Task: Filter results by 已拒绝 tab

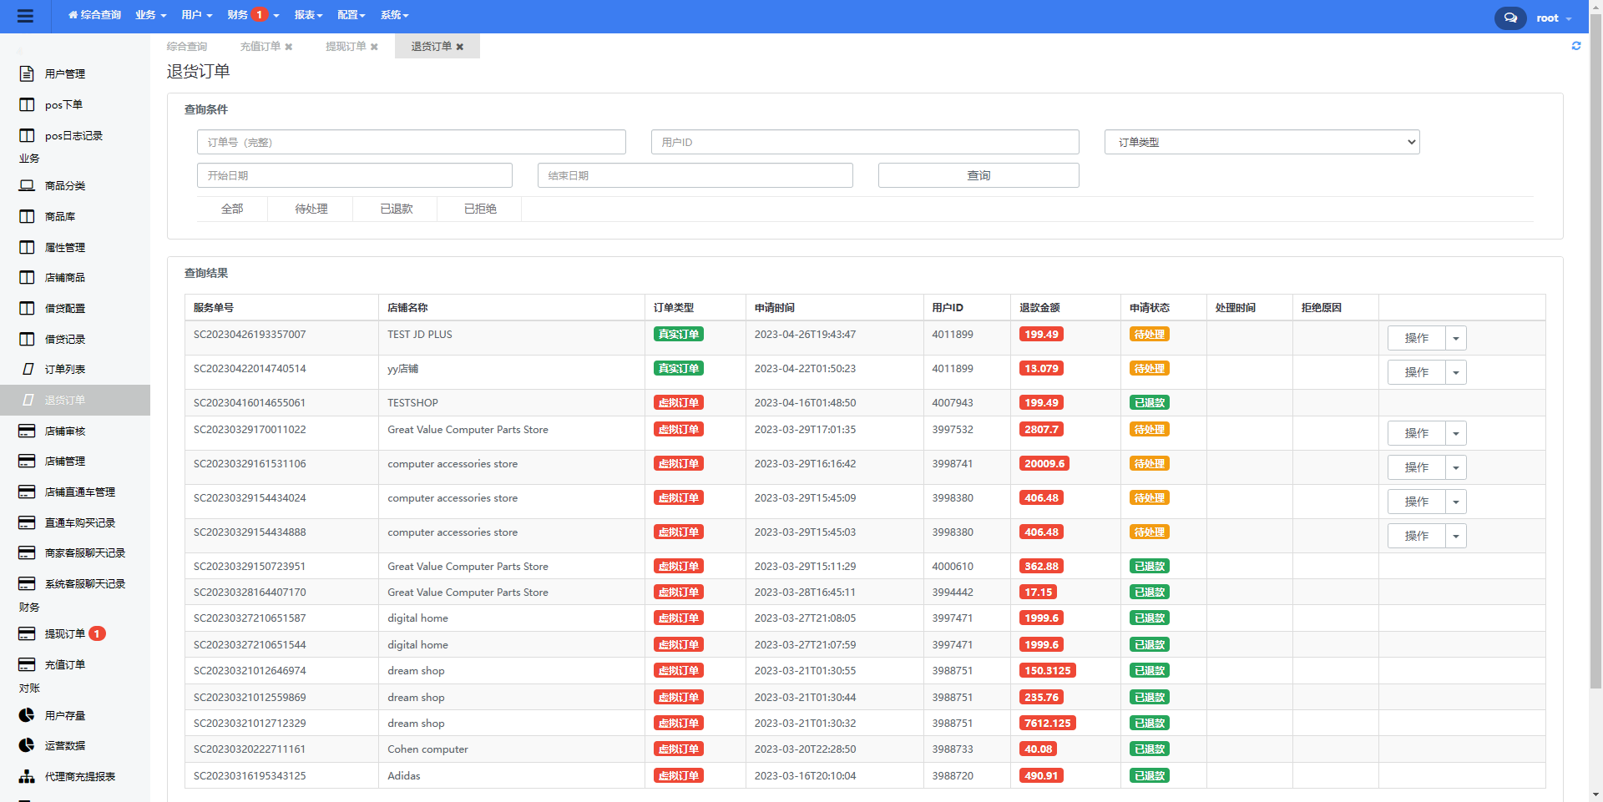Action: point(480,209)
